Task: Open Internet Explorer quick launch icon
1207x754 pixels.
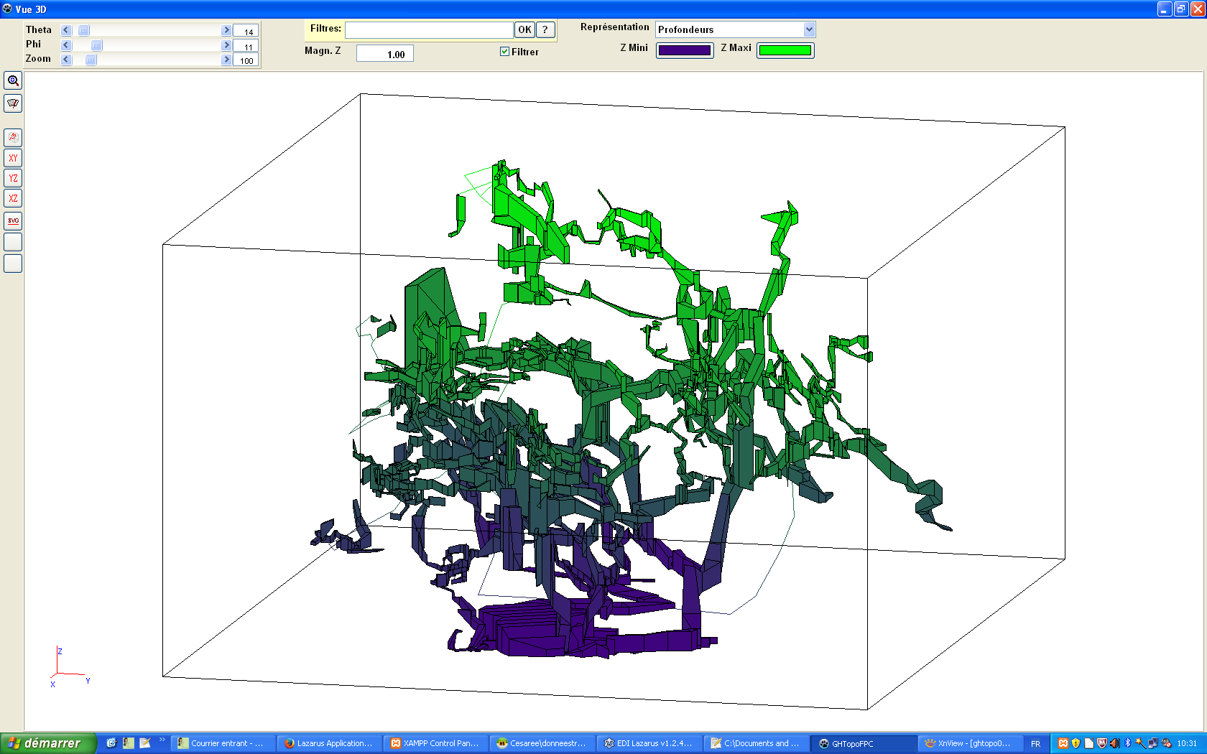Action: point(111,743)
